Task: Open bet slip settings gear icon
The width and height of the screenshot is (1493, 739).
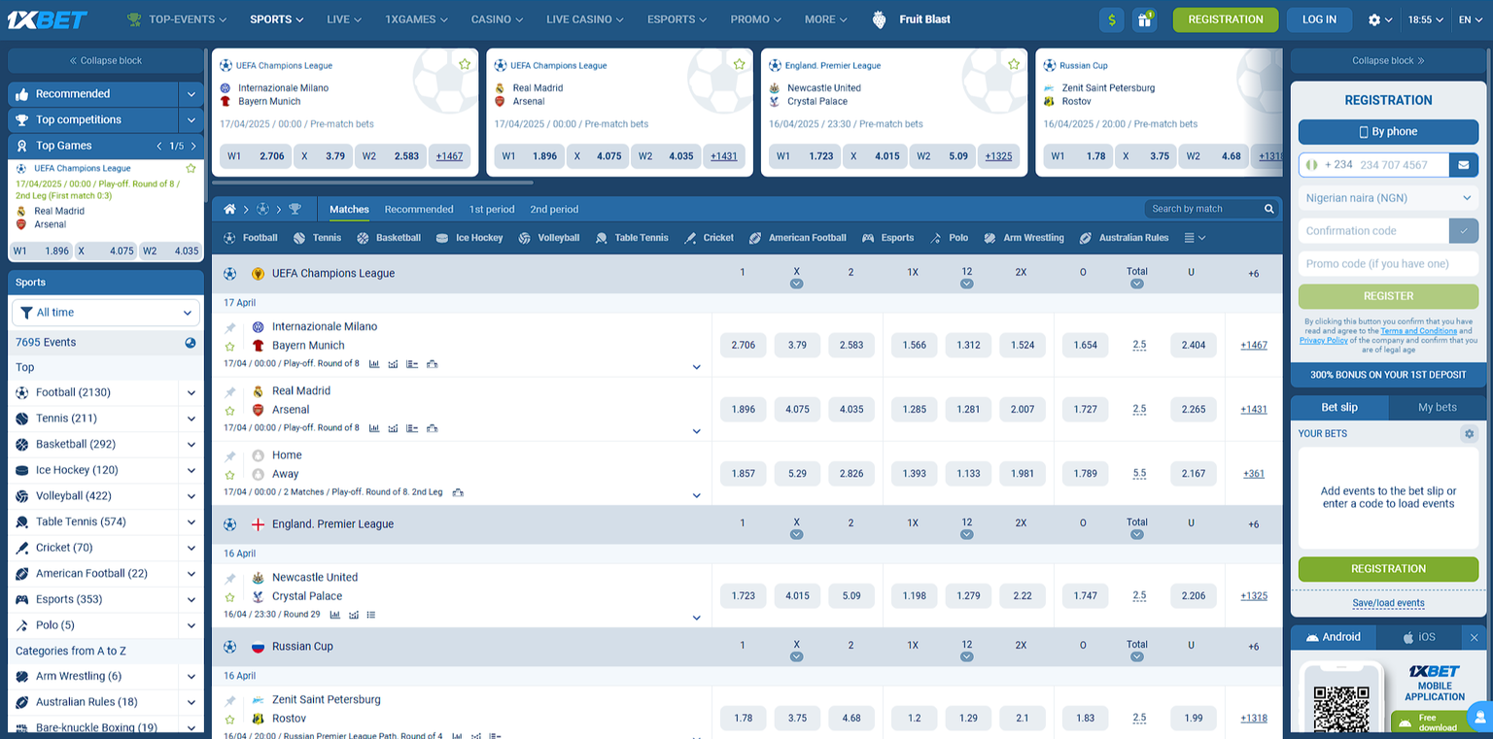Action: coord(1469,434)
